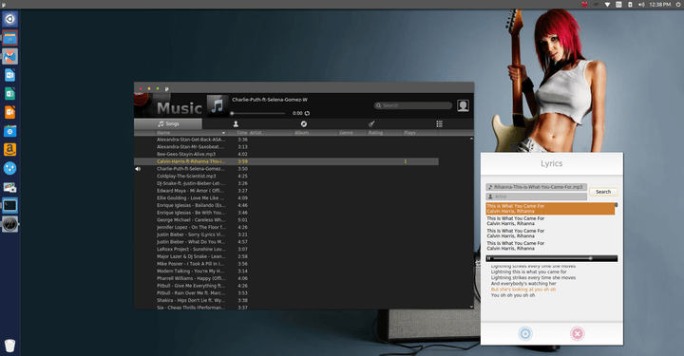This screenshot has height=356, width=684.
Task: Select the highlighted Calvin-Harris-ft-Rihanna song
Action: coord(286,161)
